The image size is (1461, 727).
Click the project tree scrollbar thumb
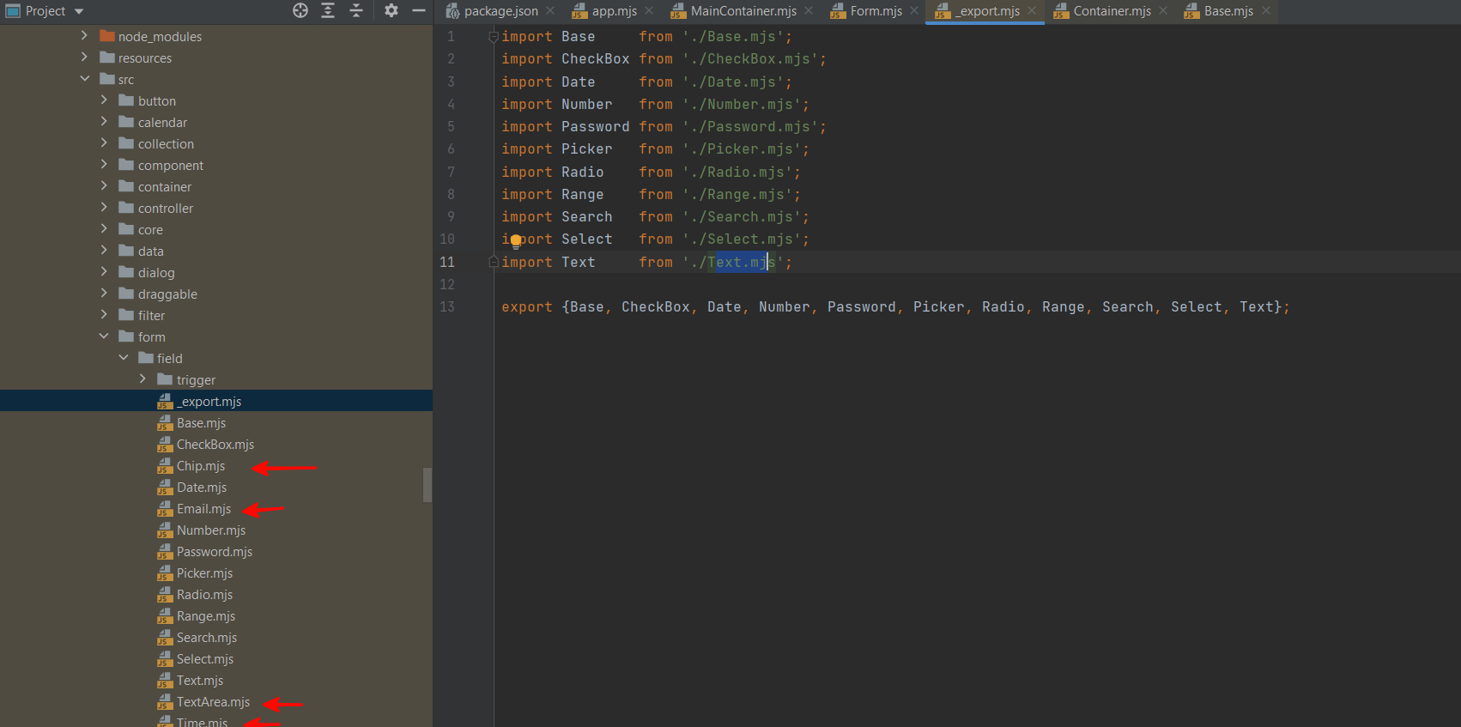[x=427, y=485]
